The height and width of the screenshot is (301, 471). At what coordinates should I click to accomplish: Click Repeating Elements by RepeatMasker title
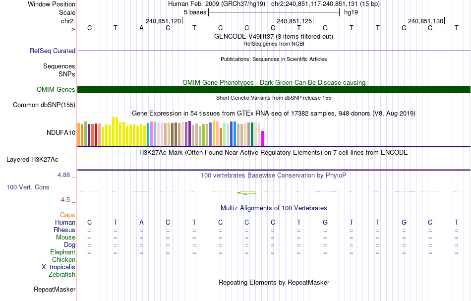coord(274,282)
